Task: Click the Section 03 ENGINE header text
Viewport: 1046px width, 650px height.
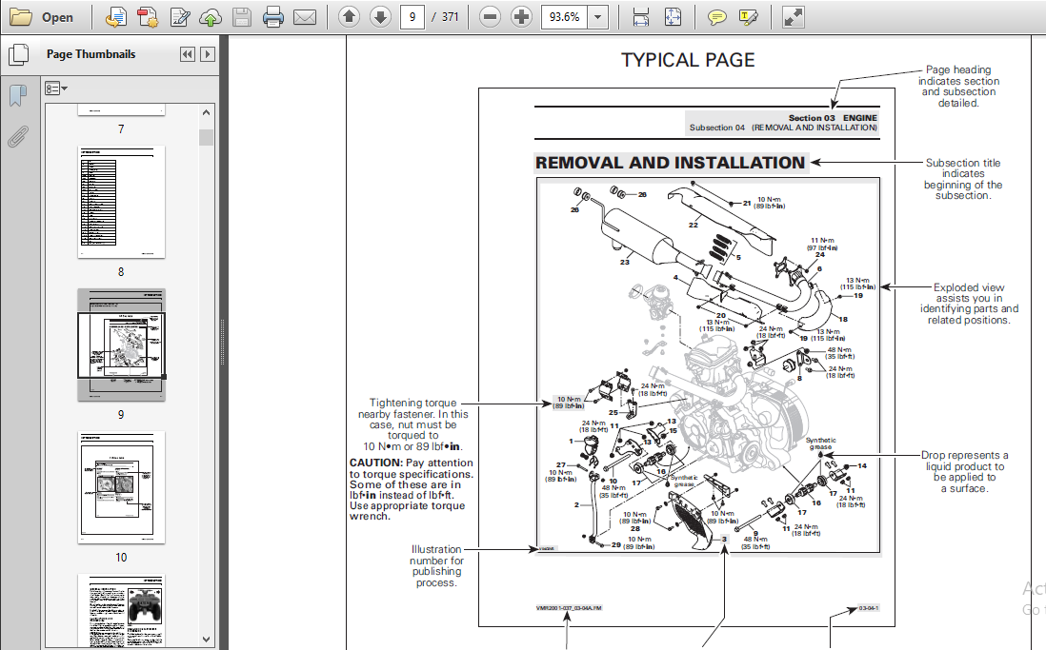Action: coord(833,118)
